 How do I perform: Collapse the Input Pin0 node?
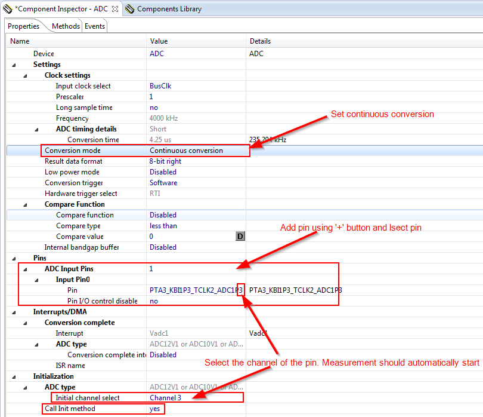(36, 280)
